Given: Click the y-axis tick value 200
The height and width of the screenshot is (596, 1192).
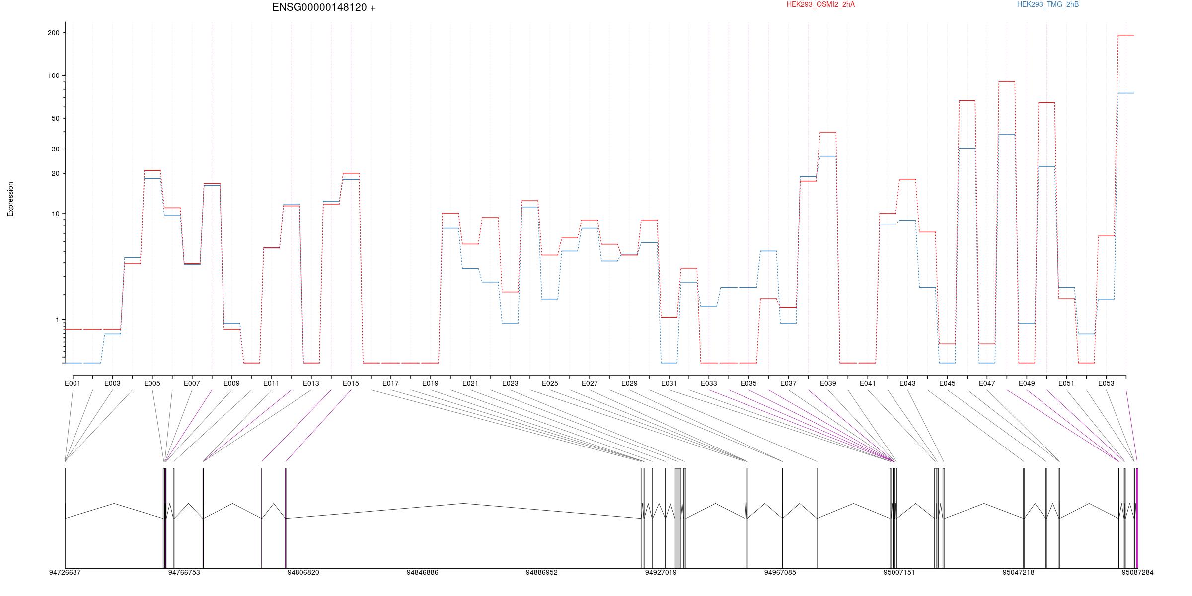Looking at the screenshot, I should click(53, 33).
